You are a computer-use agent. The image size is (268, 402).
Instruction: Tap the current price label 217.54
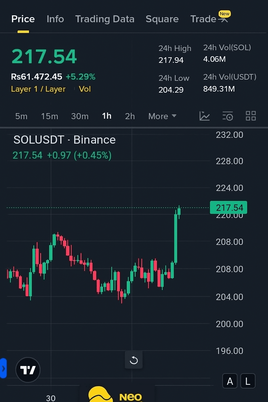click(228, 208)
